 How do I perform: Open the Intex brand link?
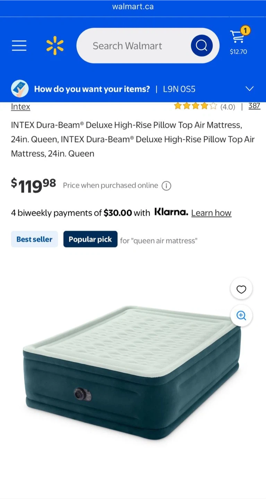(20, 107)
